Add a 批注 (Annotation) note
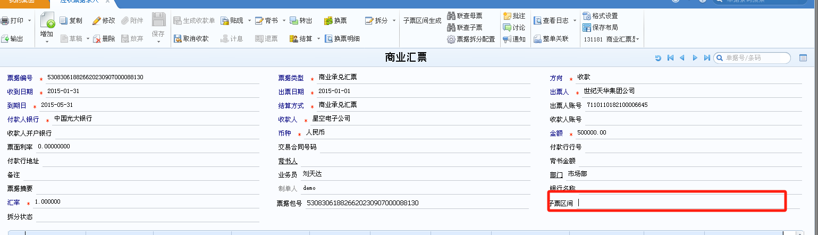 (x=507, y=16)
